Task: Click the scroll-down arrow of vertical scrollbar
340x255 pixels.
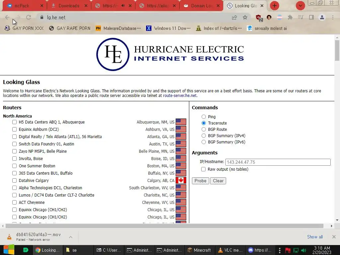Action: (x=337, y=220)
